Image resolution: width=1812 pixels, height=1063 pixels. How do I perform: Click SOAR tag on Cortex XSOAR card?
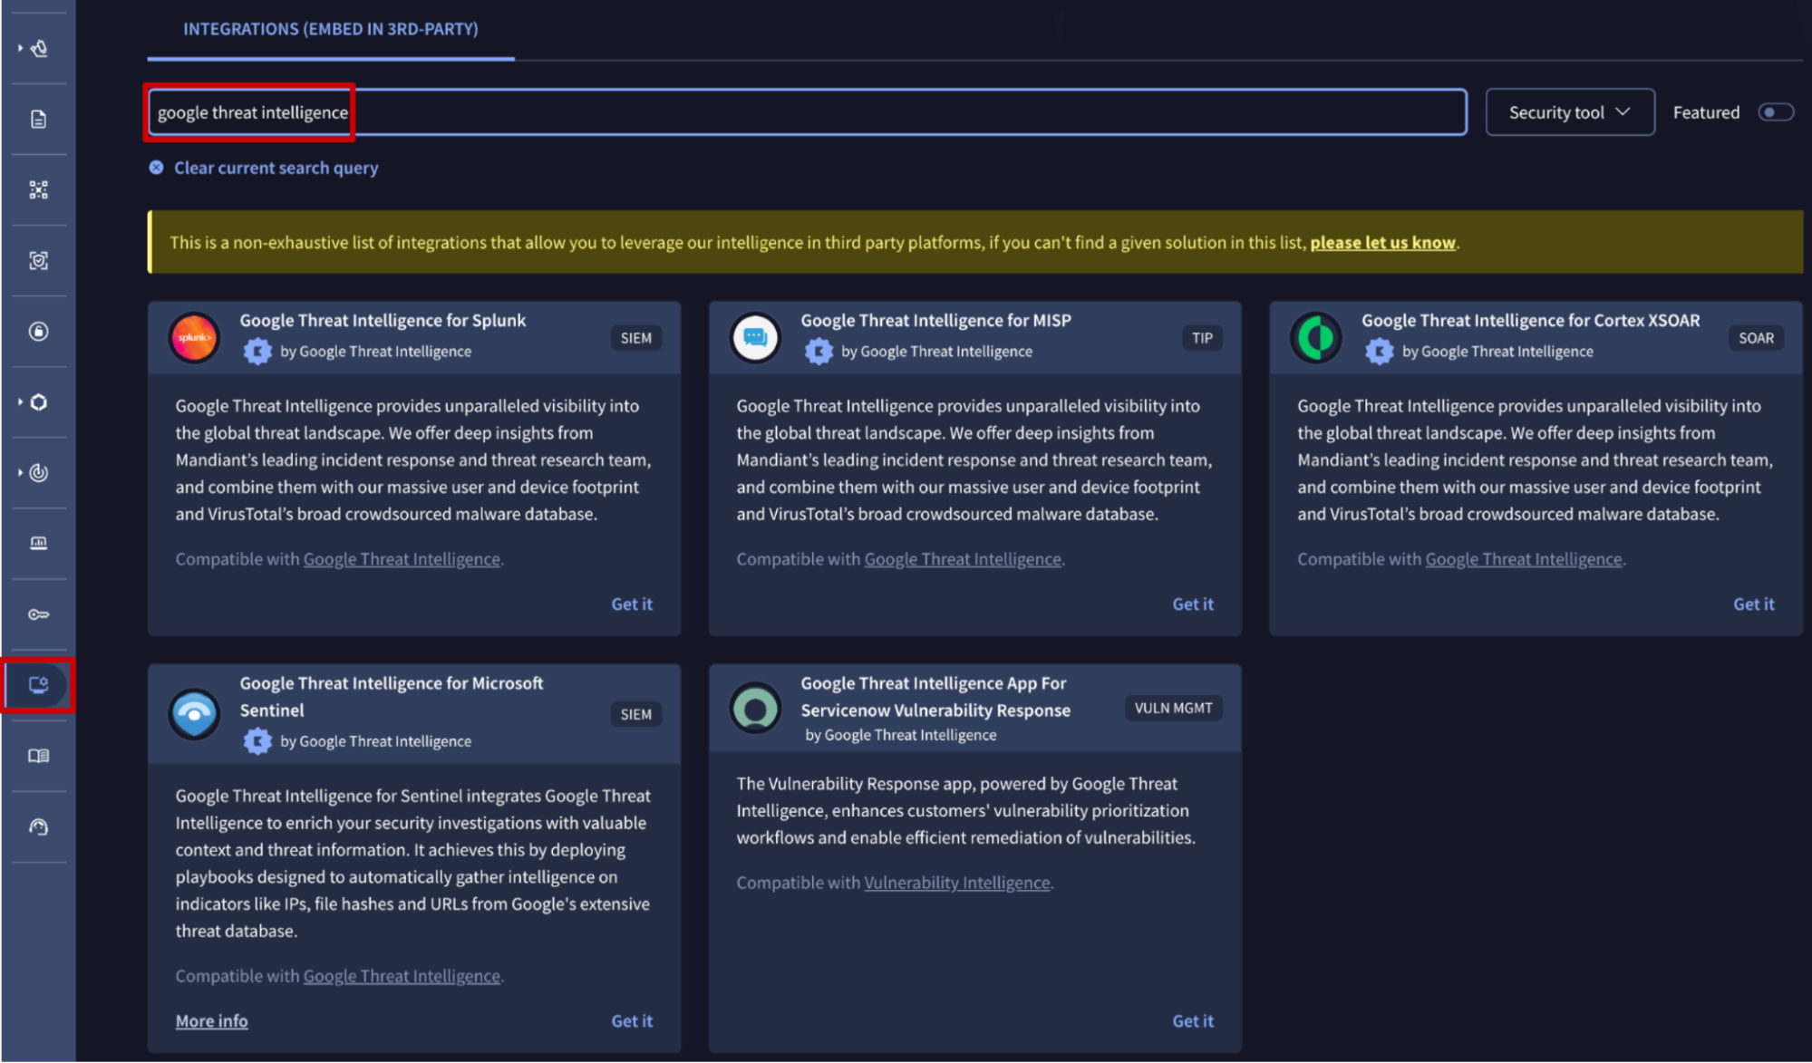point(1756,338)
